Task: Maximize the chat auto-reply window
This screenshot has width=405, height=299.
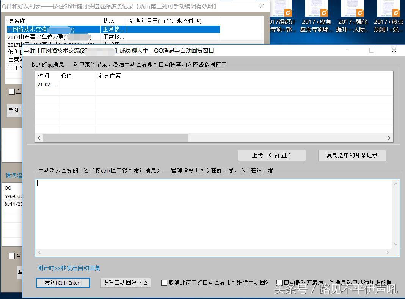Action: 372,50
